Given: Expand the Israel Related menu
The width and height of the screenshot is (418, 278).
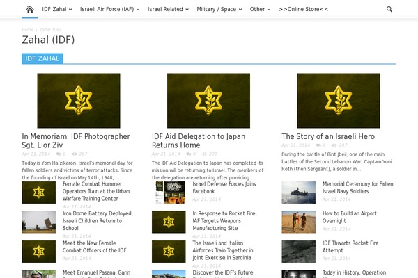Looking at the screenshot, I should (x=168, y=9).
